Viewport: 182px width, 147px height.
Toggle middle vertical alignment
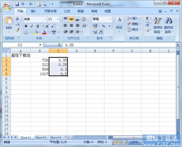[71, 19]
